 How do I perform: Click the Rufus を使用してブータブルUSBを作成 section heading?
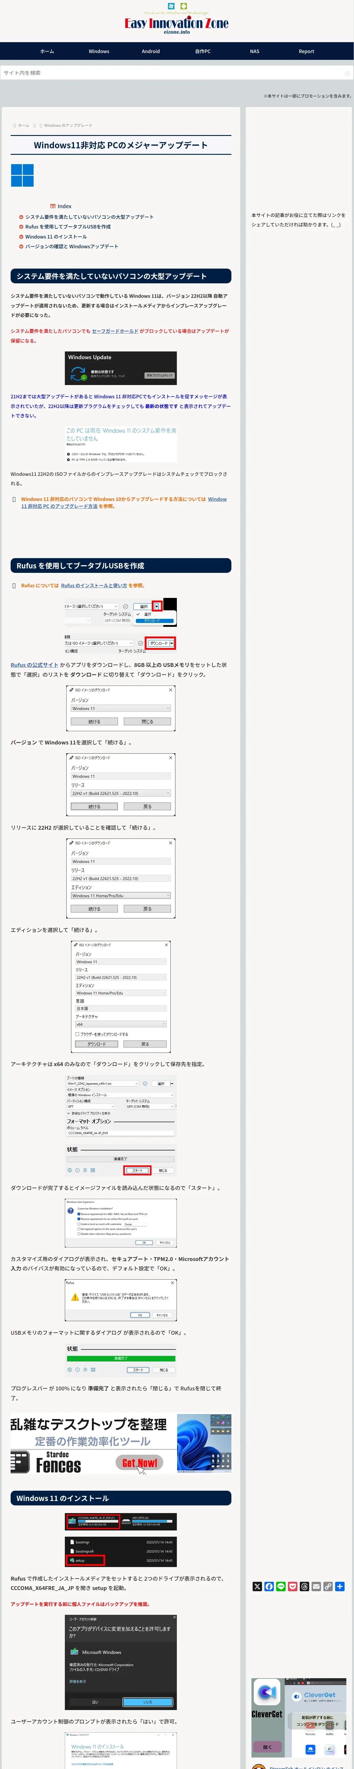pos(121,566)
